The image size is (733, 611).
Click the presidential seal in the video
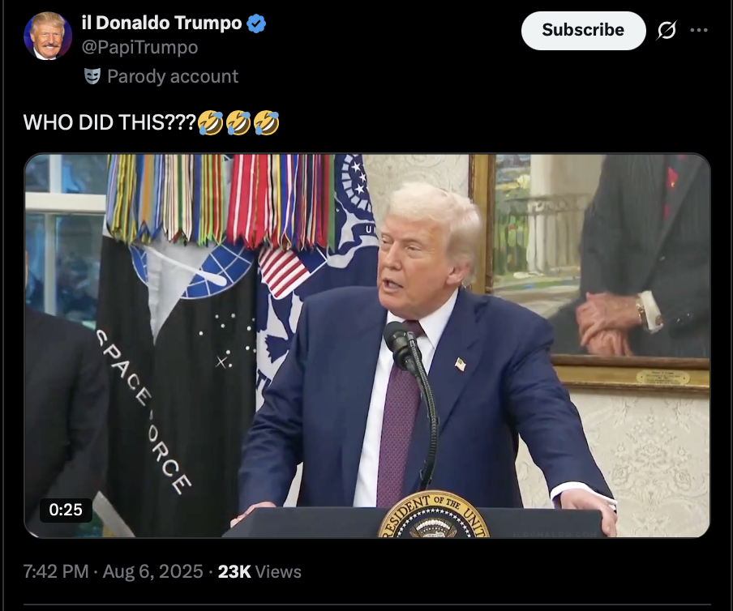tap(433, 515)
